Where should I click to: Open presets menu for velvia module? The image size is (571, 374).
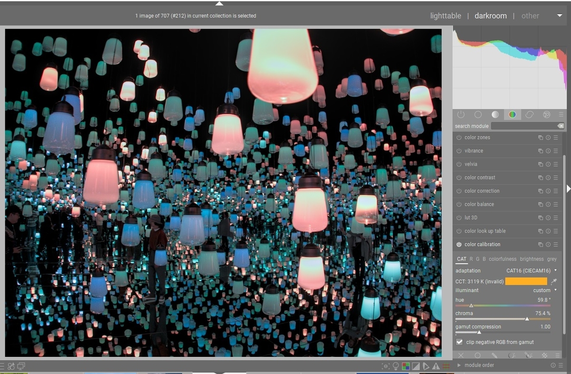[x=555, y=164]
